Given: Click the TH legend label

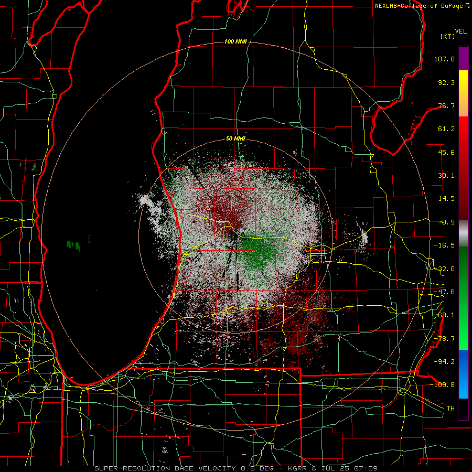Looking at the screenshot, I should click(450, 409).
